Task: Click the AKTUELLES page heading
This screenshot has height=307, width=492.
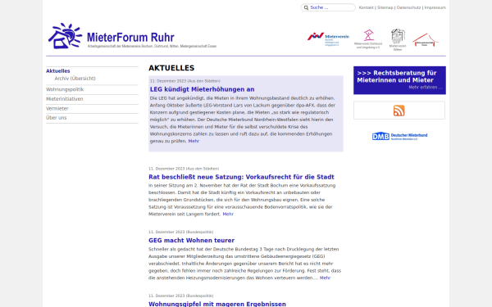Action: click(x=171, y=68)
